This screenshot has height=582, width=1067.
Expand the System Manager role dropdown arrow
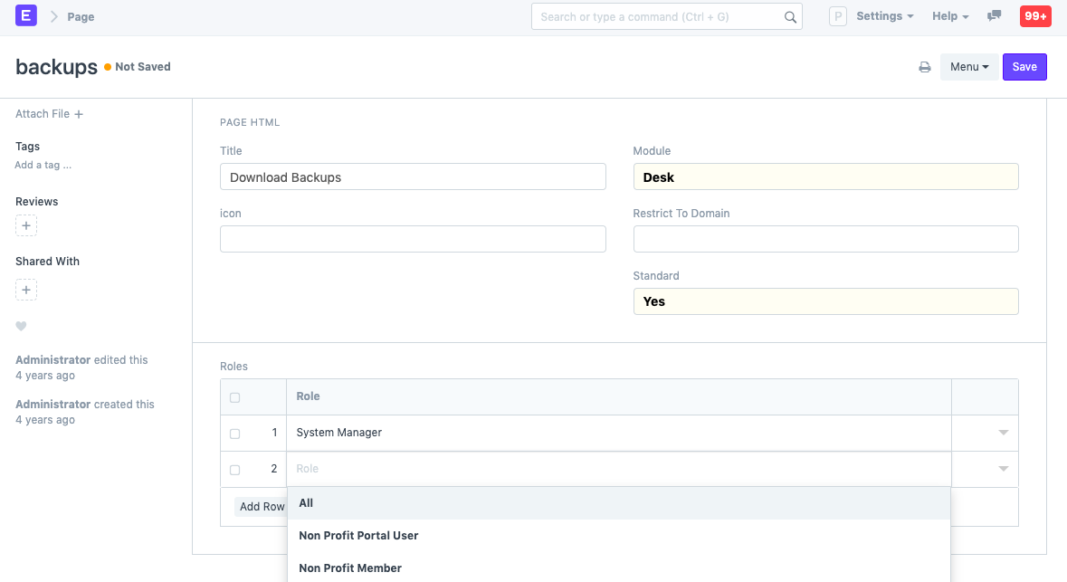point(1003,433)
